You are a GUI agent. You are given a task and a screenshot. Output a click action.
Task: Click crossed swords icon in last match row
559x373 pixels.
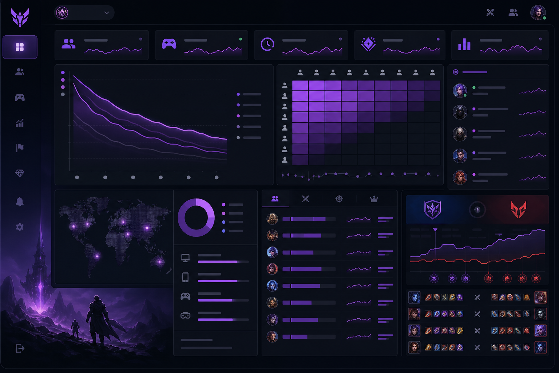click(x=477, y=348)
